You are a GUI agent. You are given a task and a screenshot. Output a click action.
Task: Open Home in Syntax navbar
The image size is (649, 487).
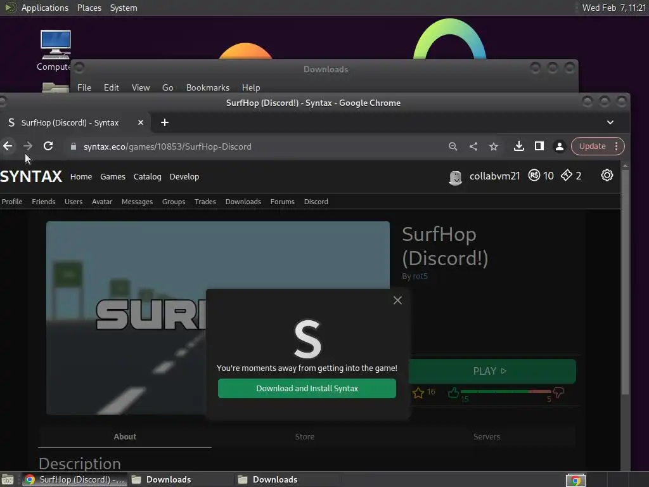81,176
